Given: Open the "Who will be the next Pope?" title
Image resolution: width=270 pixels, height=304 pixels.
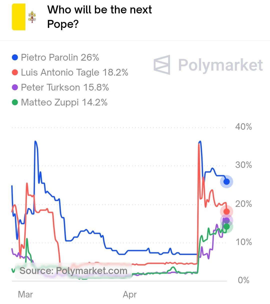Looking at the screenshot, I should (99, 17).
